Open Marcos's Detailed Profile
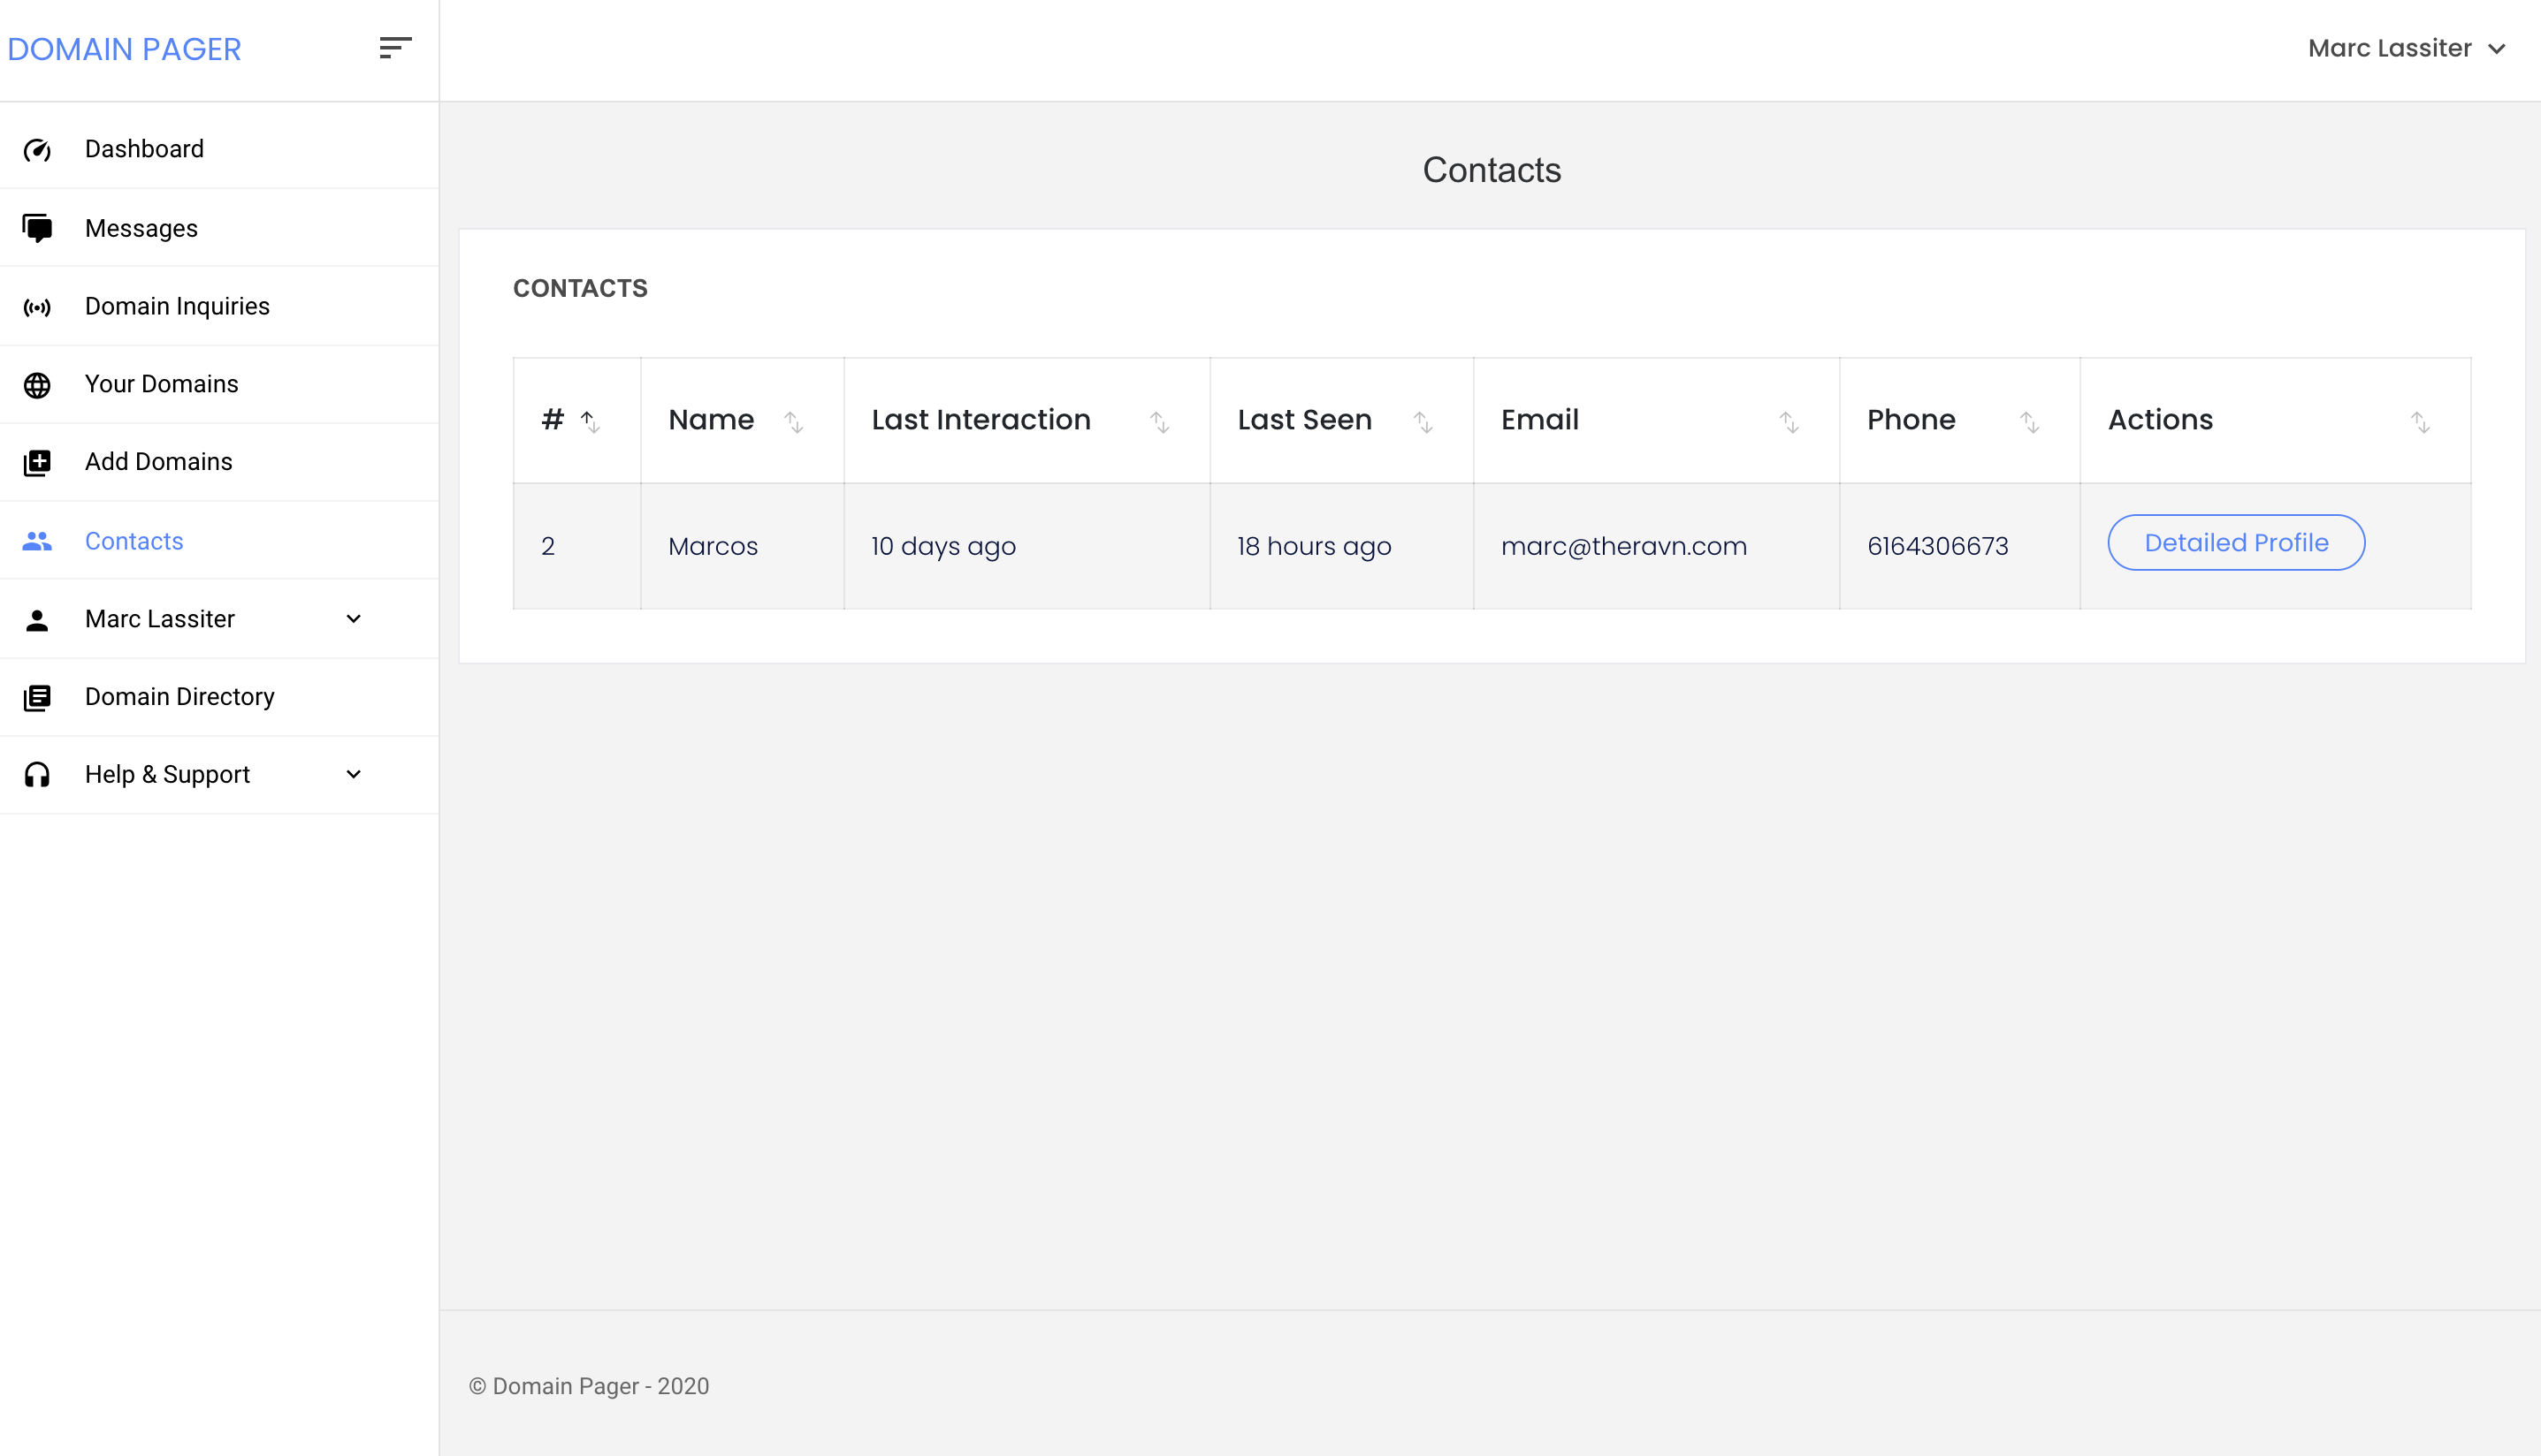Screen dimensions: 2541x1456 click(2236, 542)
